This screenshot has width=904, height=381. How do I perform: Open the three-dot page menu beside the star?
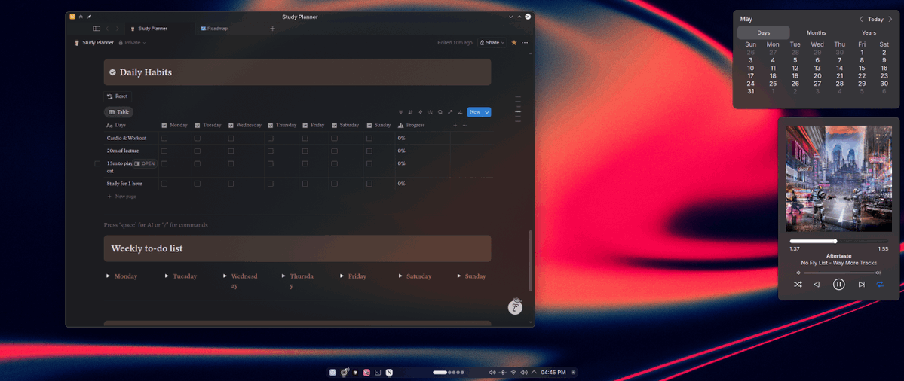[525, 43]
